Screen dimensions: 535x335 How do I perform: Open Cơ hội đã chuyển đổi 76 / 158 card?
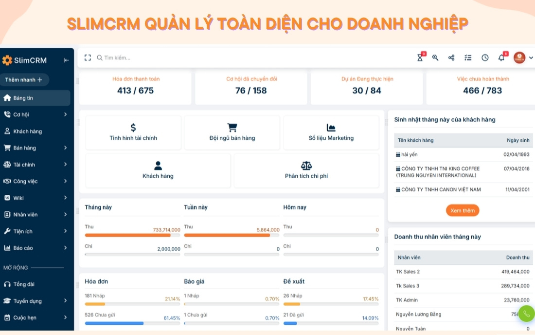251,88
